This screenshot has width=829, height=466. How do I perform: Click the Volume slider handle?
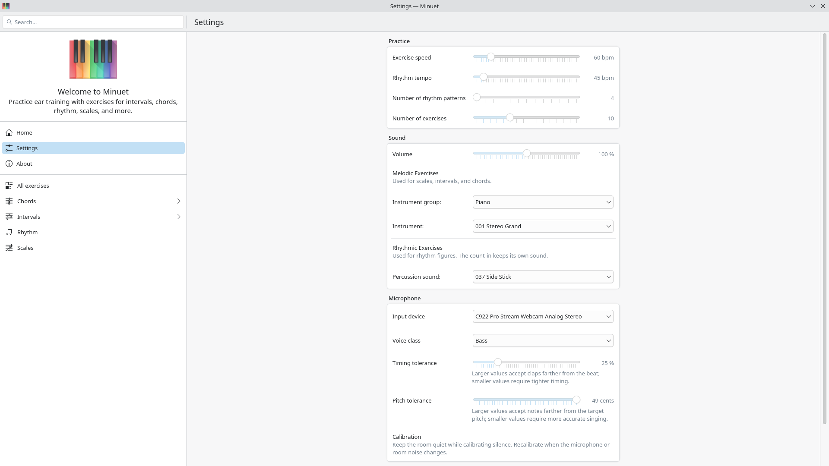point(527,153)
